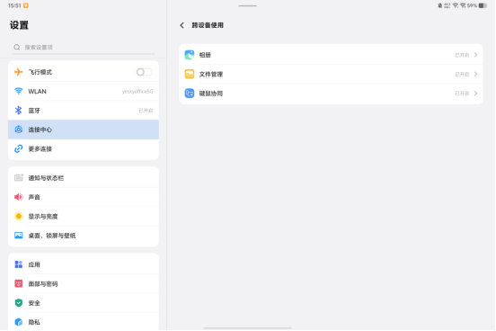This screenshot has width=496, height=331.
Task: Open the 应用 apps settings
Action: [84, 264]
